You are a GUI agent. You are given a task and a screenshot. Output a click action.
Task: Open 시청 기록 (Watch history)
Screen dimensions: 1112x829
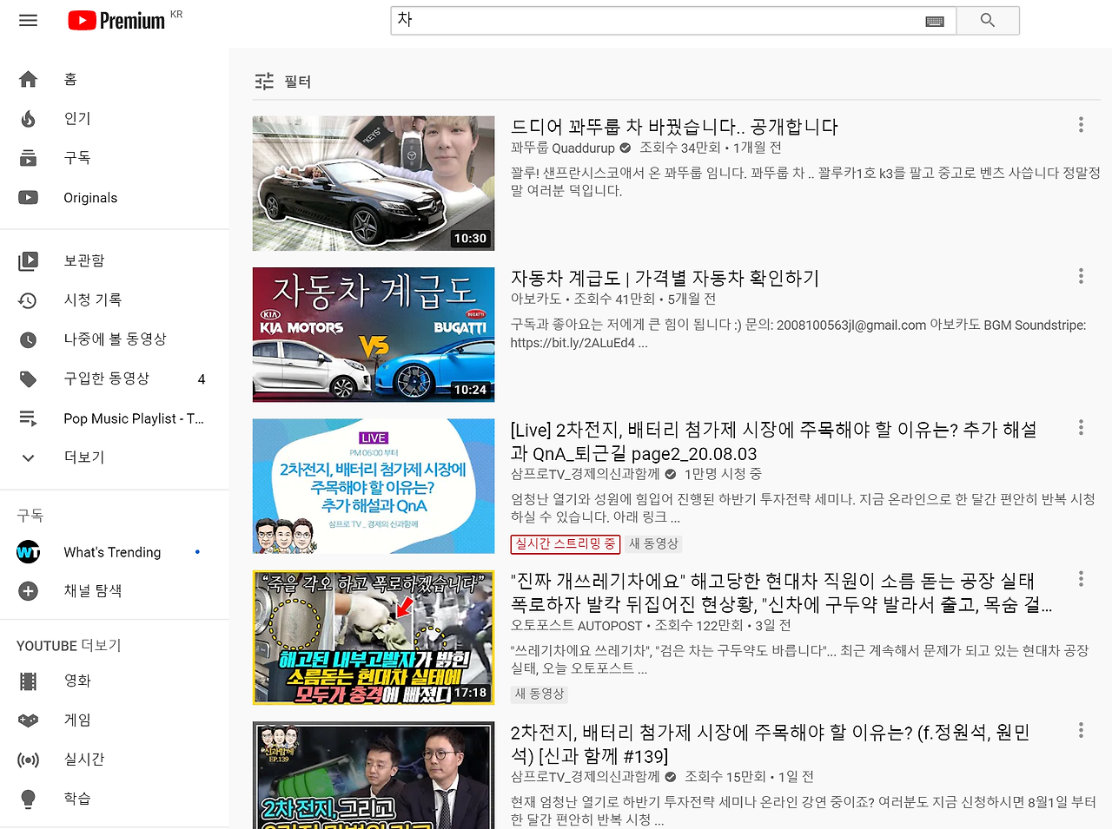point(28,299)
